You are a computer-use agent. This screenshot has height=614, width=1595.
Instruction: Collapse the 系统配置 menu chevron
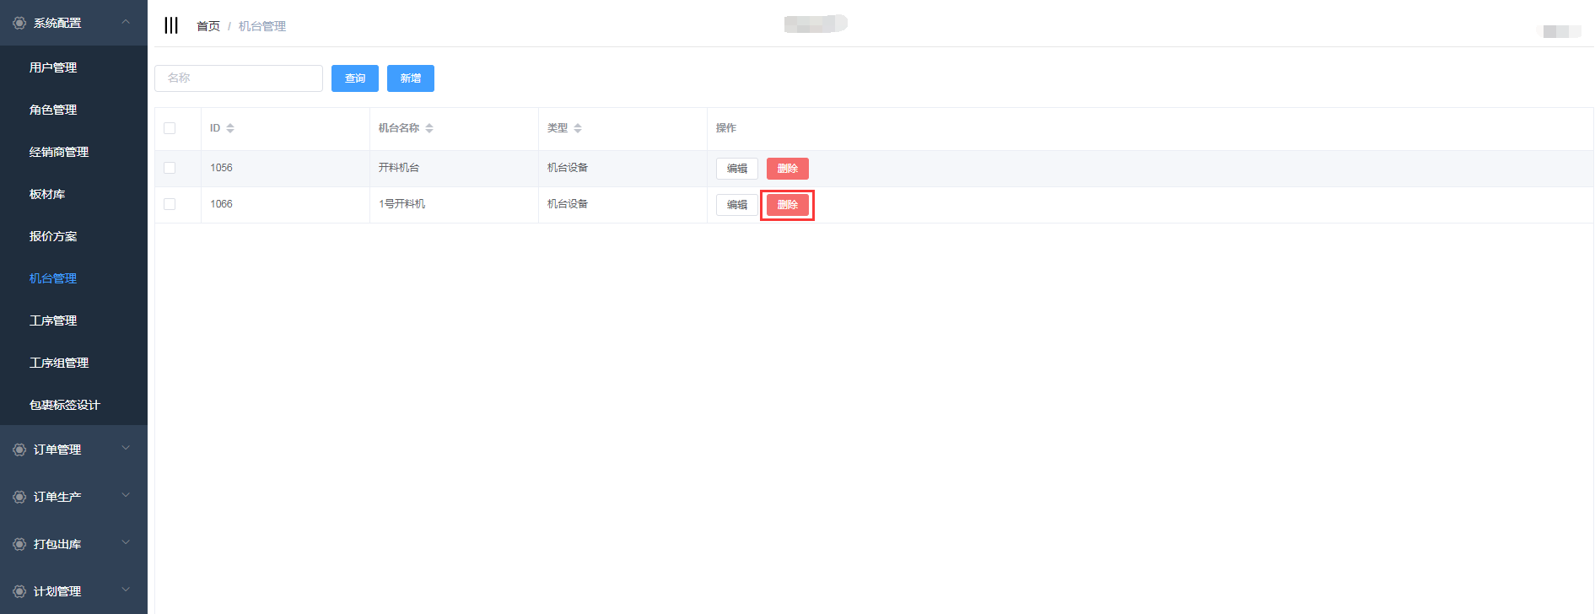pos(126,22)
